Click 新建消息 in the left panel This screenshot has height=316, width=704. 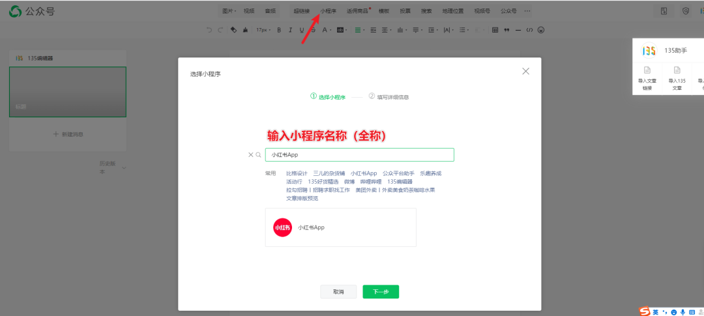pyautogui.click(x=68, y=134)
